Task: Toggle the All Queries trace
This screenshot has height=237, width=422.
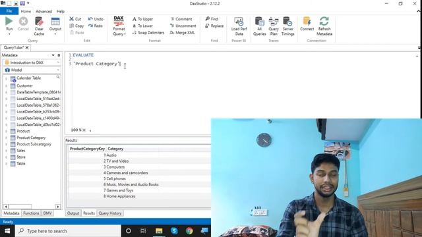Action: (x=259, y=26)
